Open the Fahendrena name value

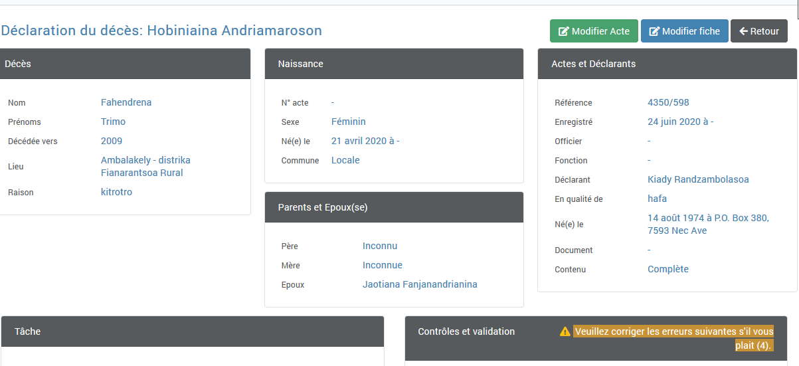click(x=126, y=102)
